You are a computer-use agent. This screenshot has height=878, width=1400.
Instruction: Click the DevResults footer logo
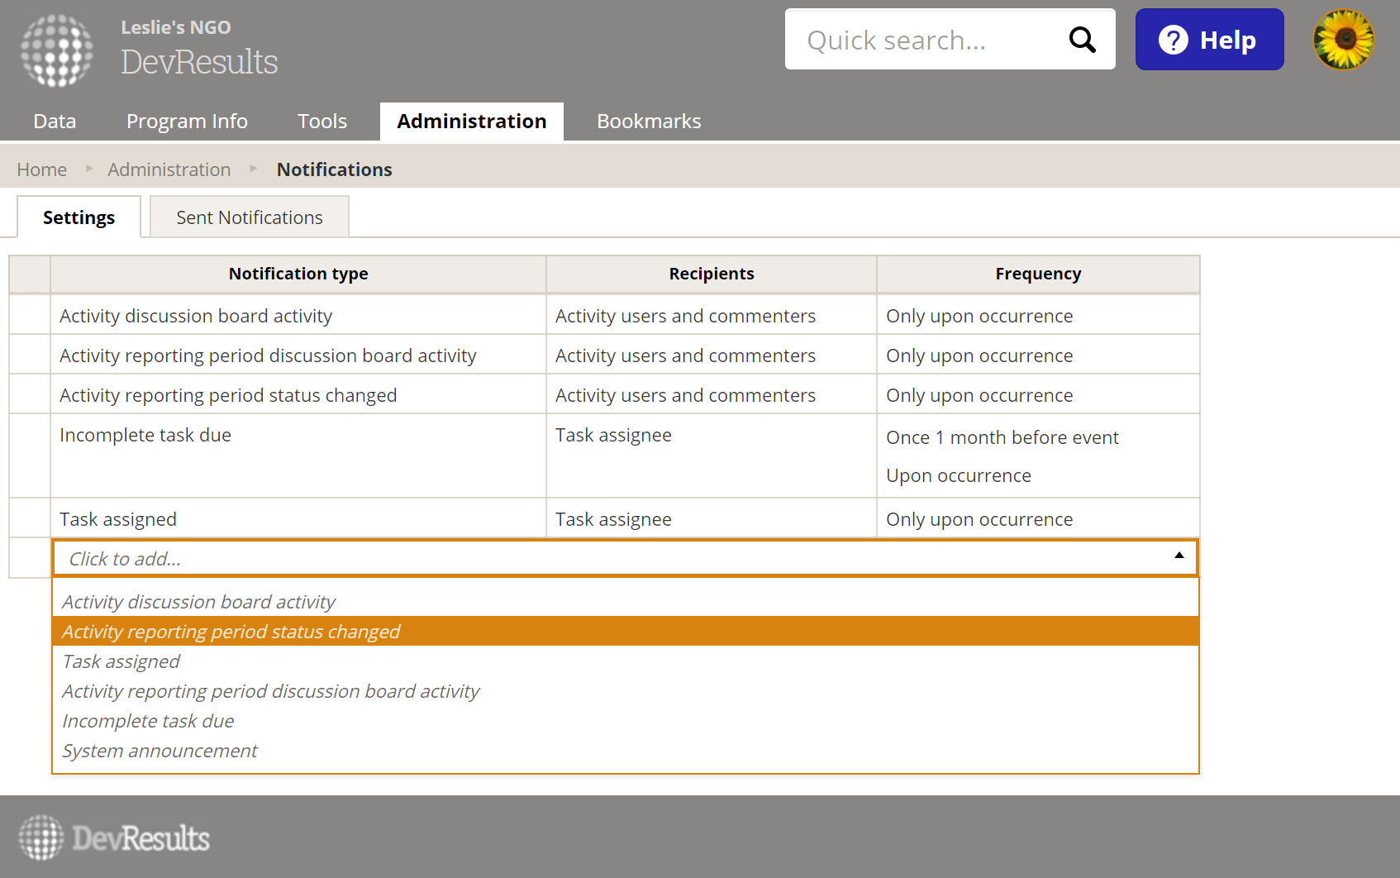pos(114,837)
